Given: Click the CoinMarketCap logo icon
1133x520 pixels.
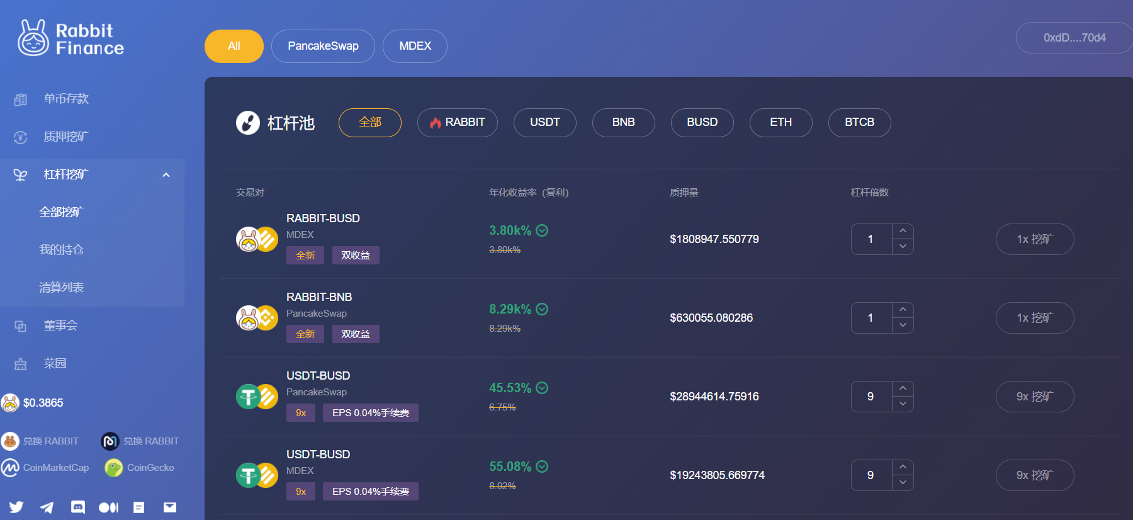Looking at the screenshot, I should coord(10,468).
